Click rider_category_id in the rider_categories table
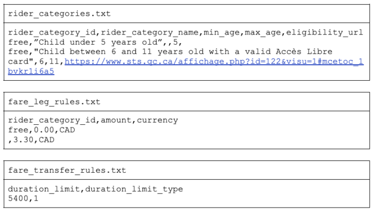Screen dimensions: 376x213 pos(52,32)
